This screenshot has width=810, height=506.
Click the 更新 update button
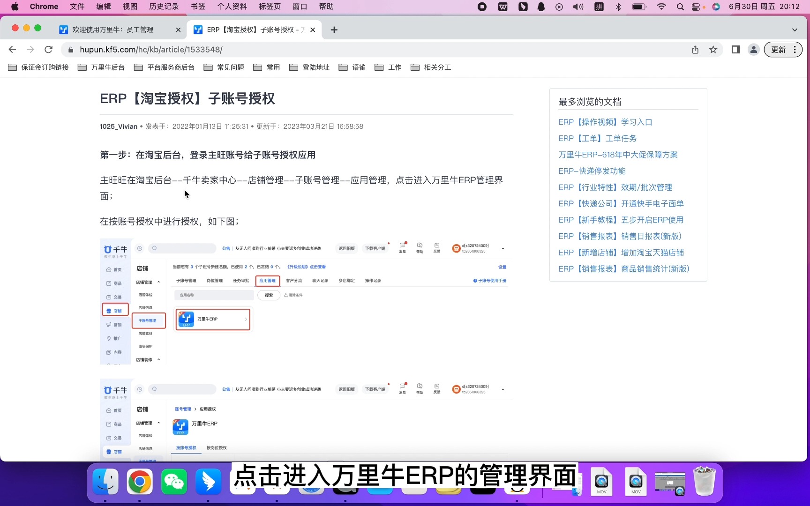pos(778,50)
